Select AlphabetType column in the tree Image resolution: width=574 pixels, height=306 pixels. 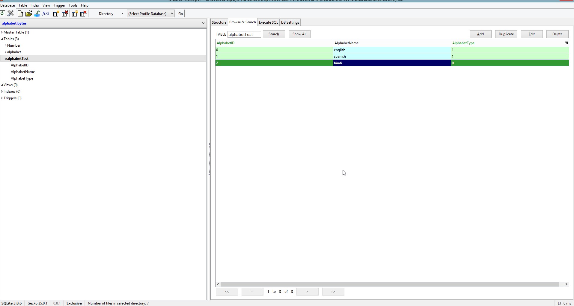(22, 78)
